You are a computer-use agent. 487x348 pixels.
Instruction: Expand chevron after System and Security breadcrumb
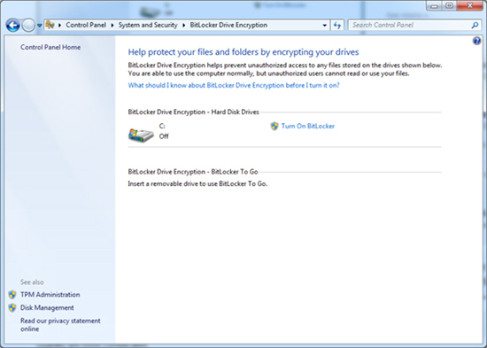click(183, 25)
